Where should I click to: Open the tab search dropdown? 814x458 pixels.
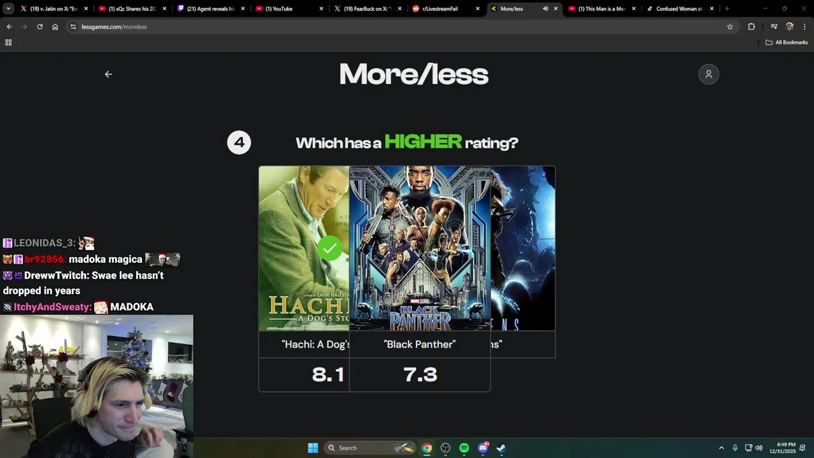(x=8, y=9)
